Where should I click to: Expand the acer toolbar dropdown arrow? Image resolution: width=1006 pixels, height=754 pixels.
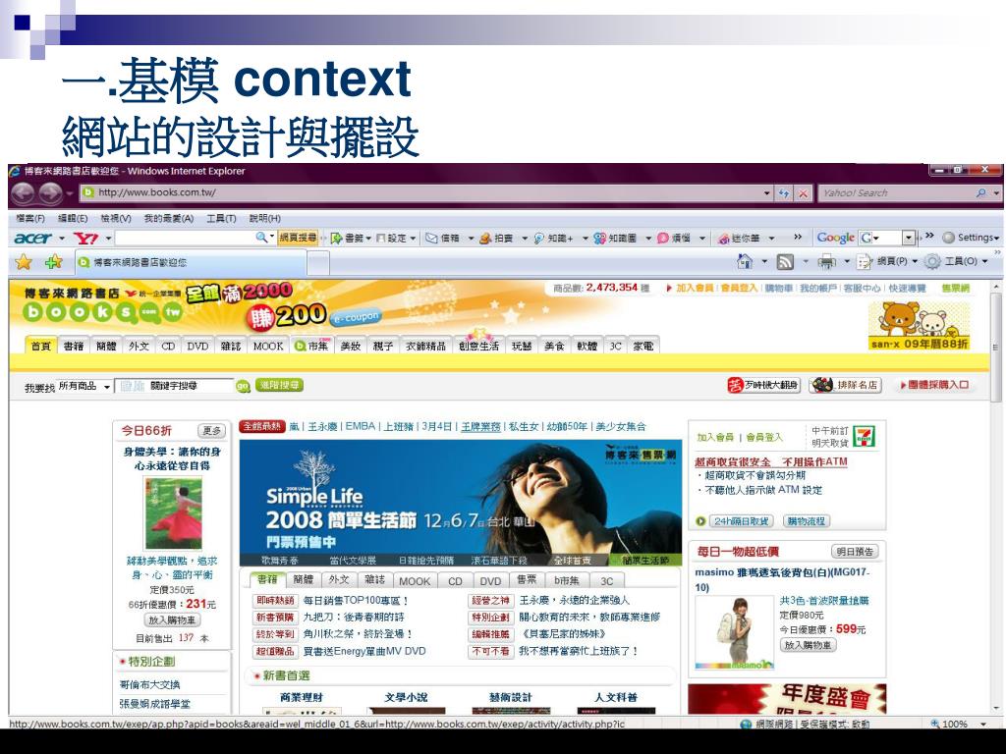(x=62, y=238)
